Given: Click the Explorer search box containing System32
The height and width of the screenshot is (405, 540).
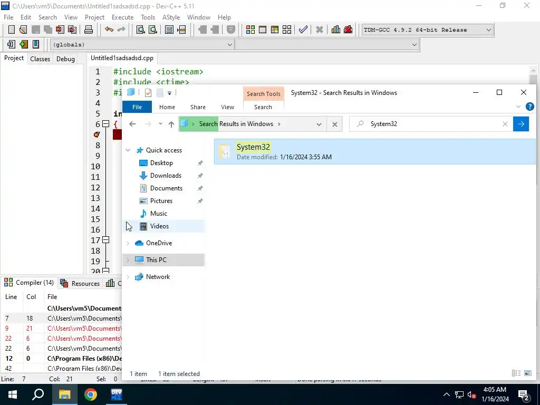Looking at the screenshot, I should pyautogui.click(x=430, y=124).
